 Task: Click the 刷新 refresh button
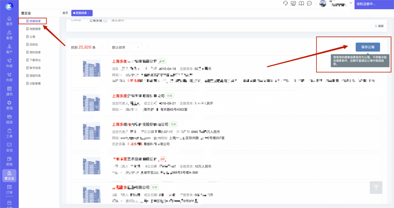(379, 26)
